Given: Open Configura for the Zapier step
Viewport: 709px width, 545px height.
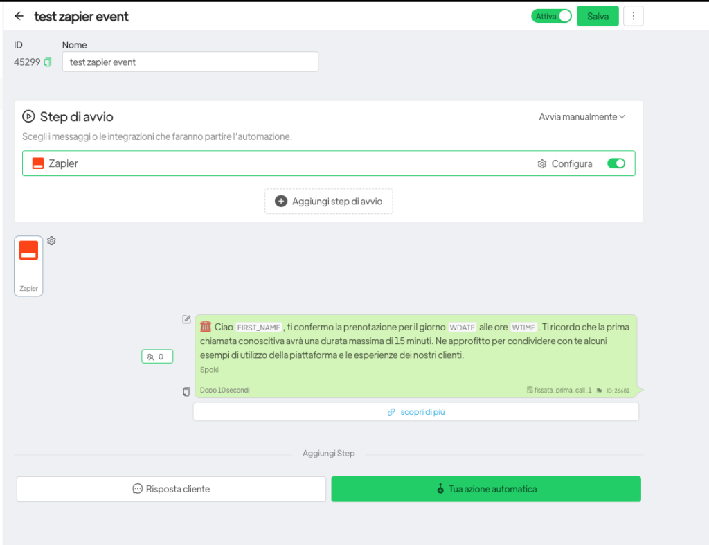Looking at the screenshot, I should [x=565, y=164].
